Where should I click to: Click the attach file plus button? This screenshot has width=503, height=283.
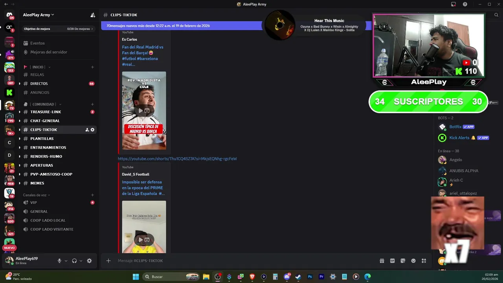[x=108, y=261]
